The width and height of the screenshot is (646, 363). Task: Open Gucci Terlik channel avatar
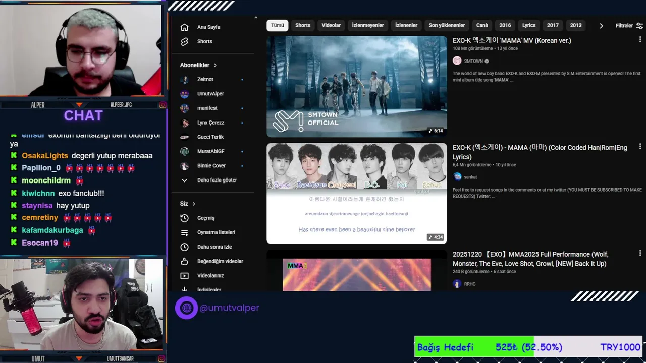pos(185,137)
